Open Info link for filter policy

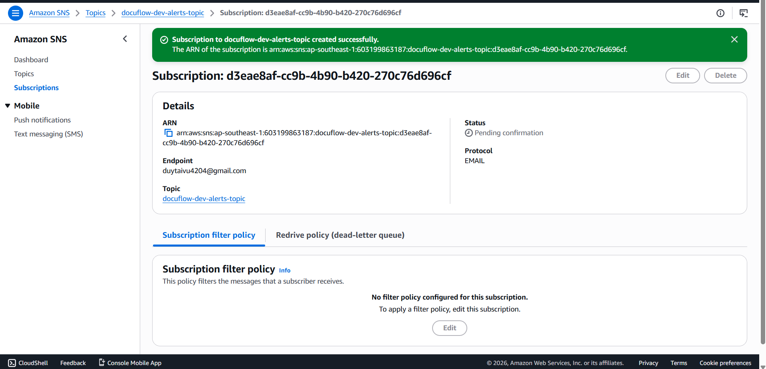coord(285,270)
